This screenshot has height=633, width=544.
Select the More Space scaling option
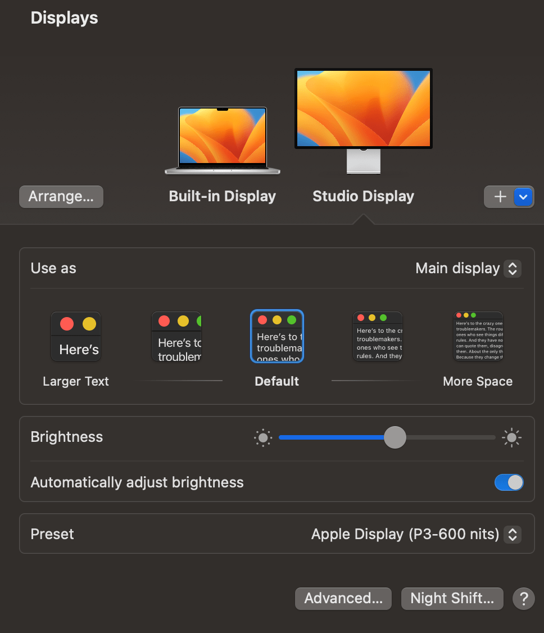coord(478,336)
